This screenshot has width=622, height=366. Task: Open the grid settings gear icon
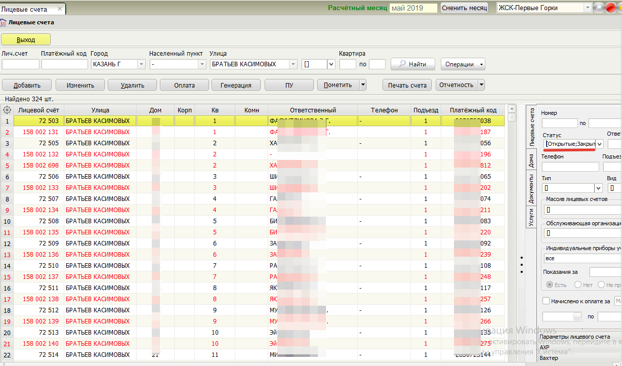point(7,110)
